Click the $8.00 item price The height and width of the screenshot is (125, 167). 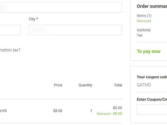58,111
